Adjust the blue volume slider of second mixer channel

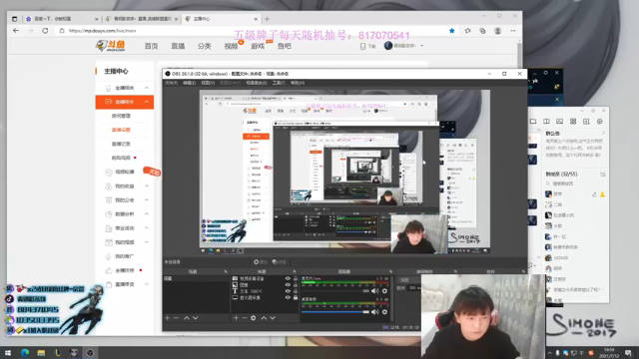(335, 312)
